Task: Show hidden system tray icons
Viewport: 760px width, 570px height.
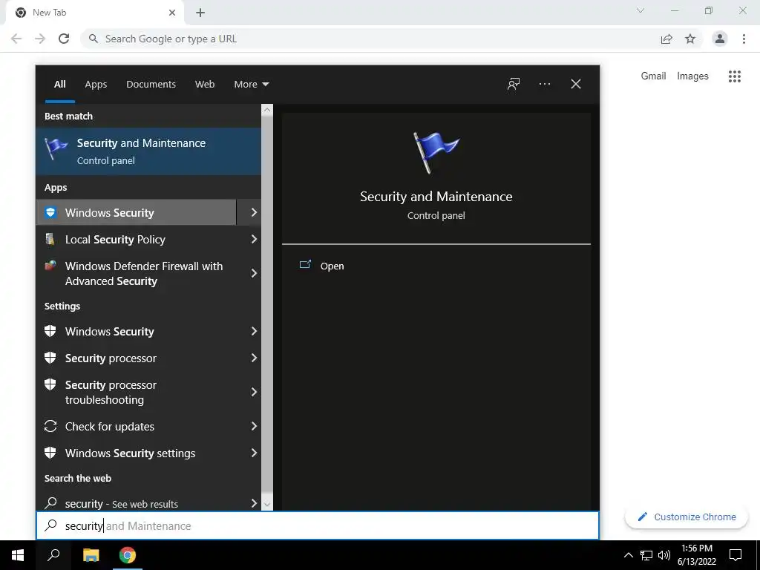Action: tap(628, 555)
